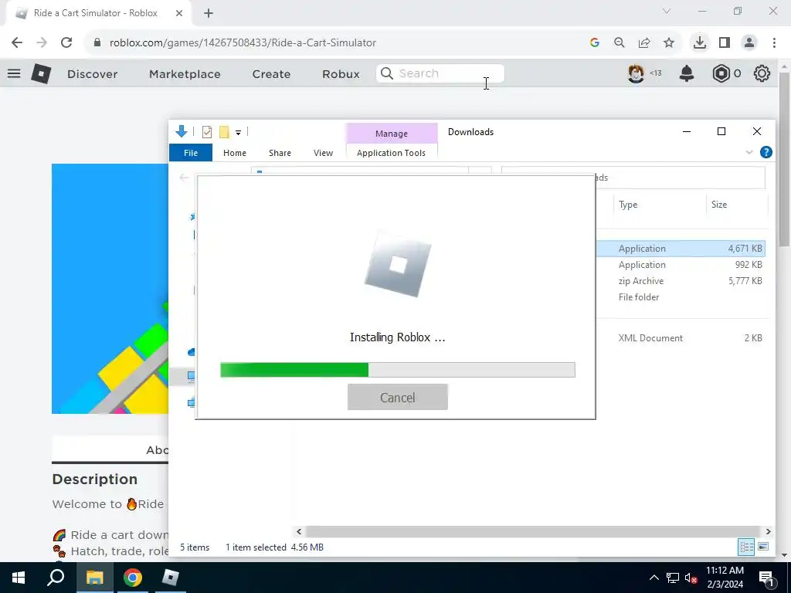Open Windows taskbar search

(x=56, y=578)
